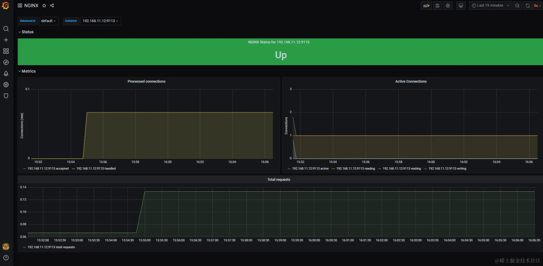Image resolution: width=543 pixels, height=266 pixels.
Task: Toggle the total requests legend series
Action: pos(51,247)
